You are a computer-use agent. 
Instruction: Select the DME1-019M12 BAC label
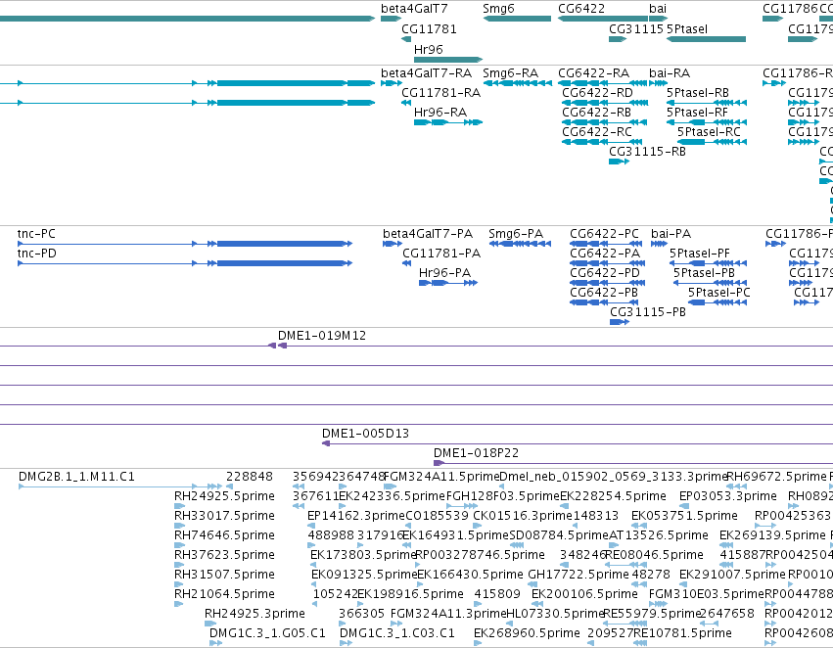coord(322,336)
